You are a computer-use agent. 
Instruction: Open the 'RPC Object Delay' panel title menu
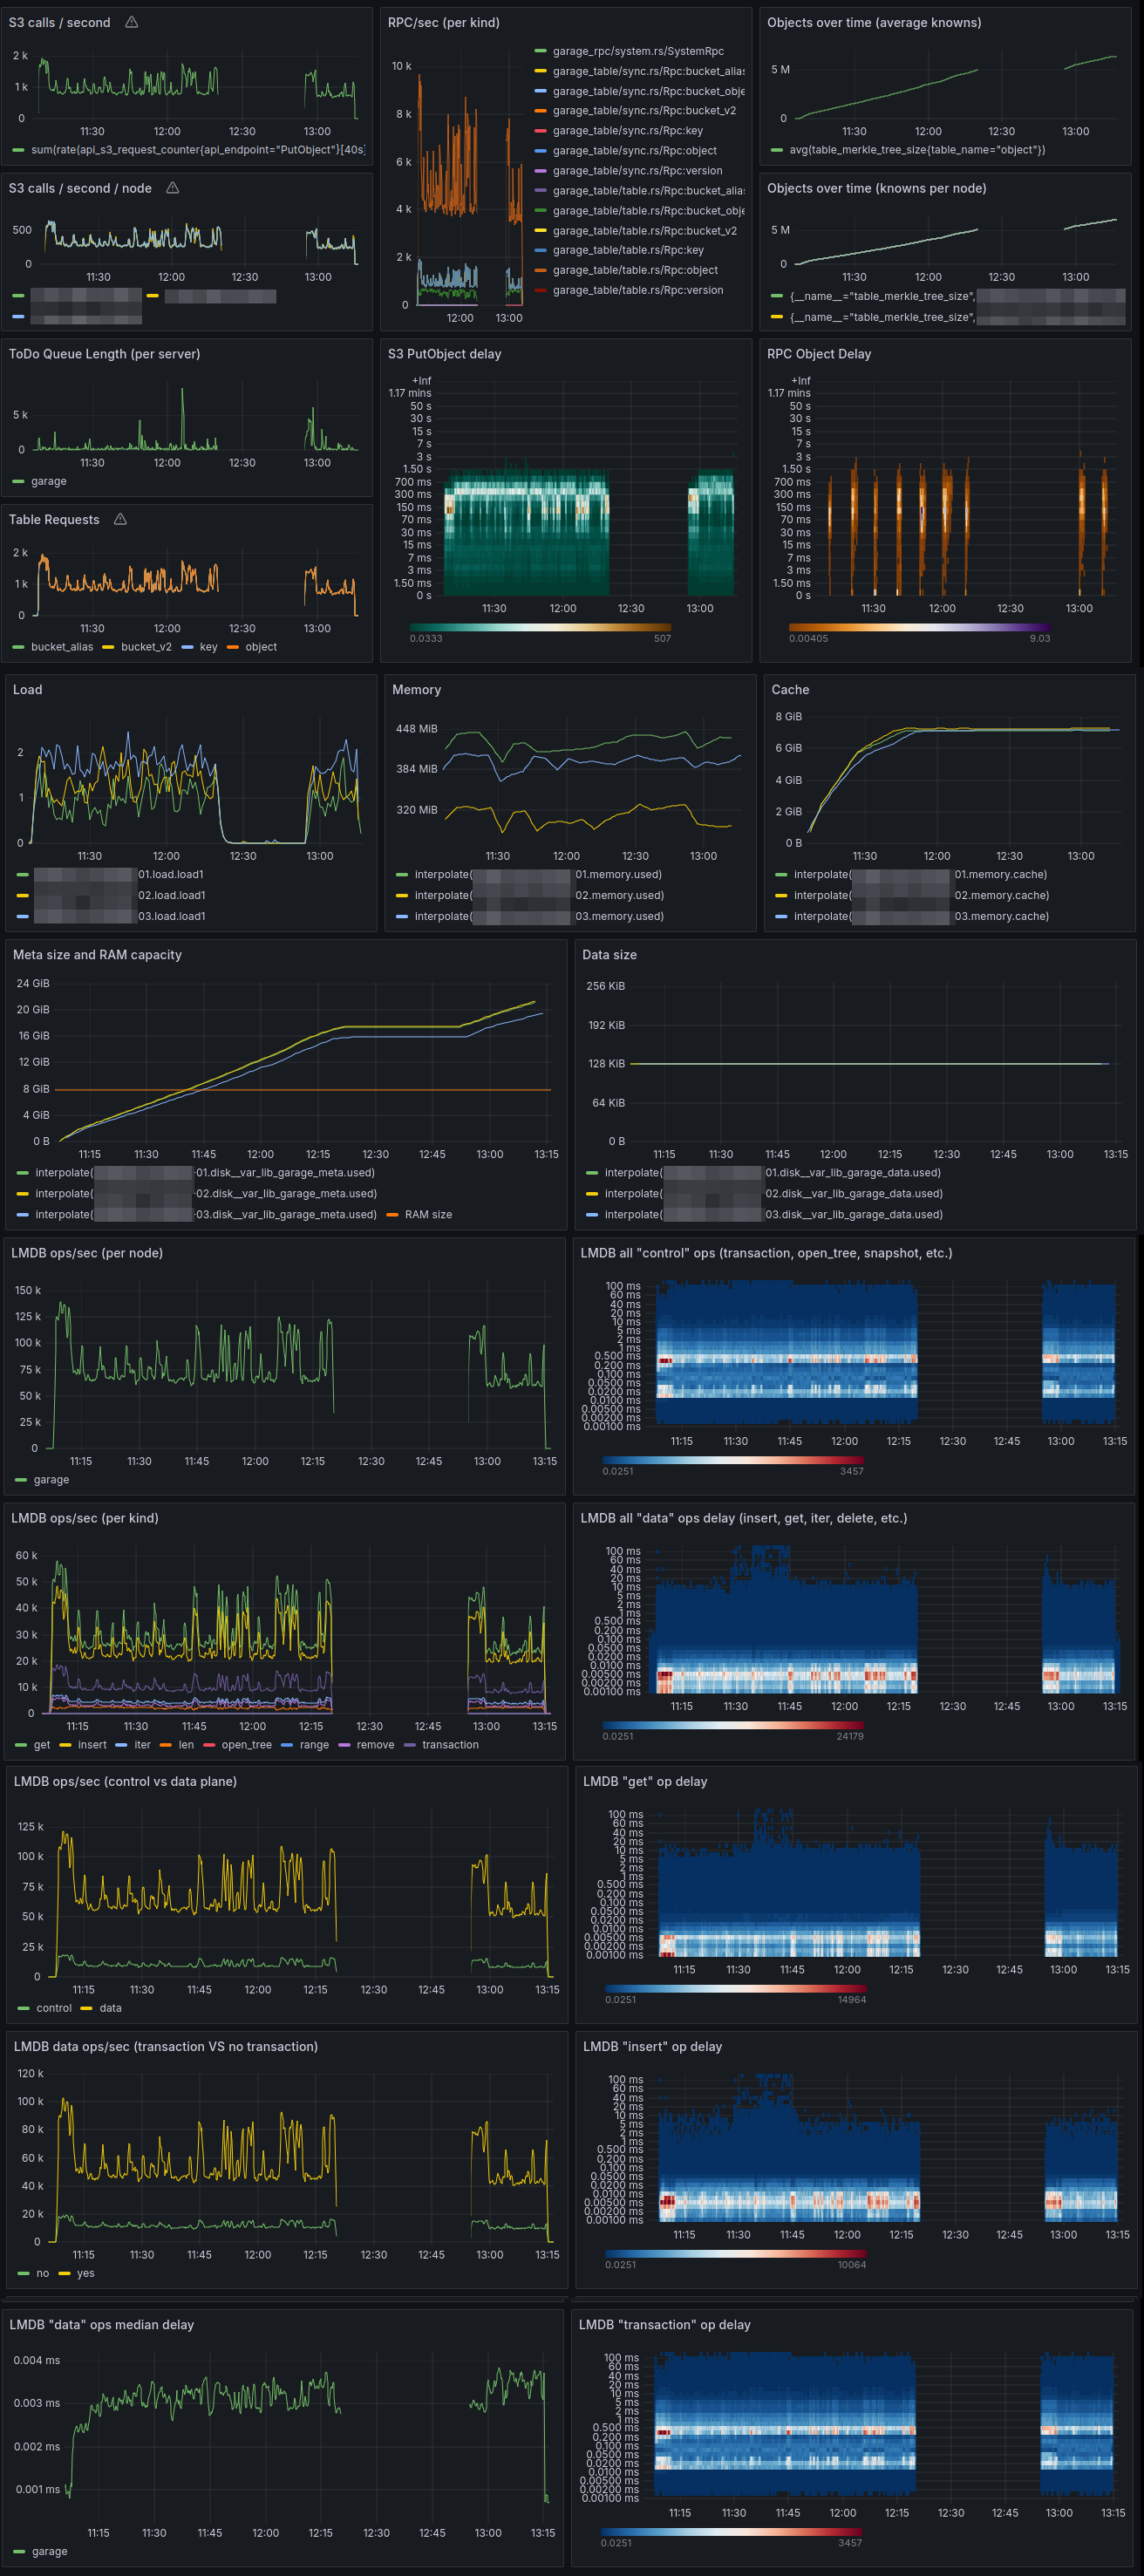coord(819,354)
